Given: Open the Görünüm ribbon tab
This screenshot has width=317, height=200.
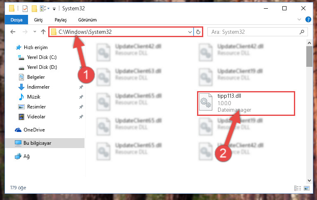Looking at the screenshot, I should pos(87,20).
